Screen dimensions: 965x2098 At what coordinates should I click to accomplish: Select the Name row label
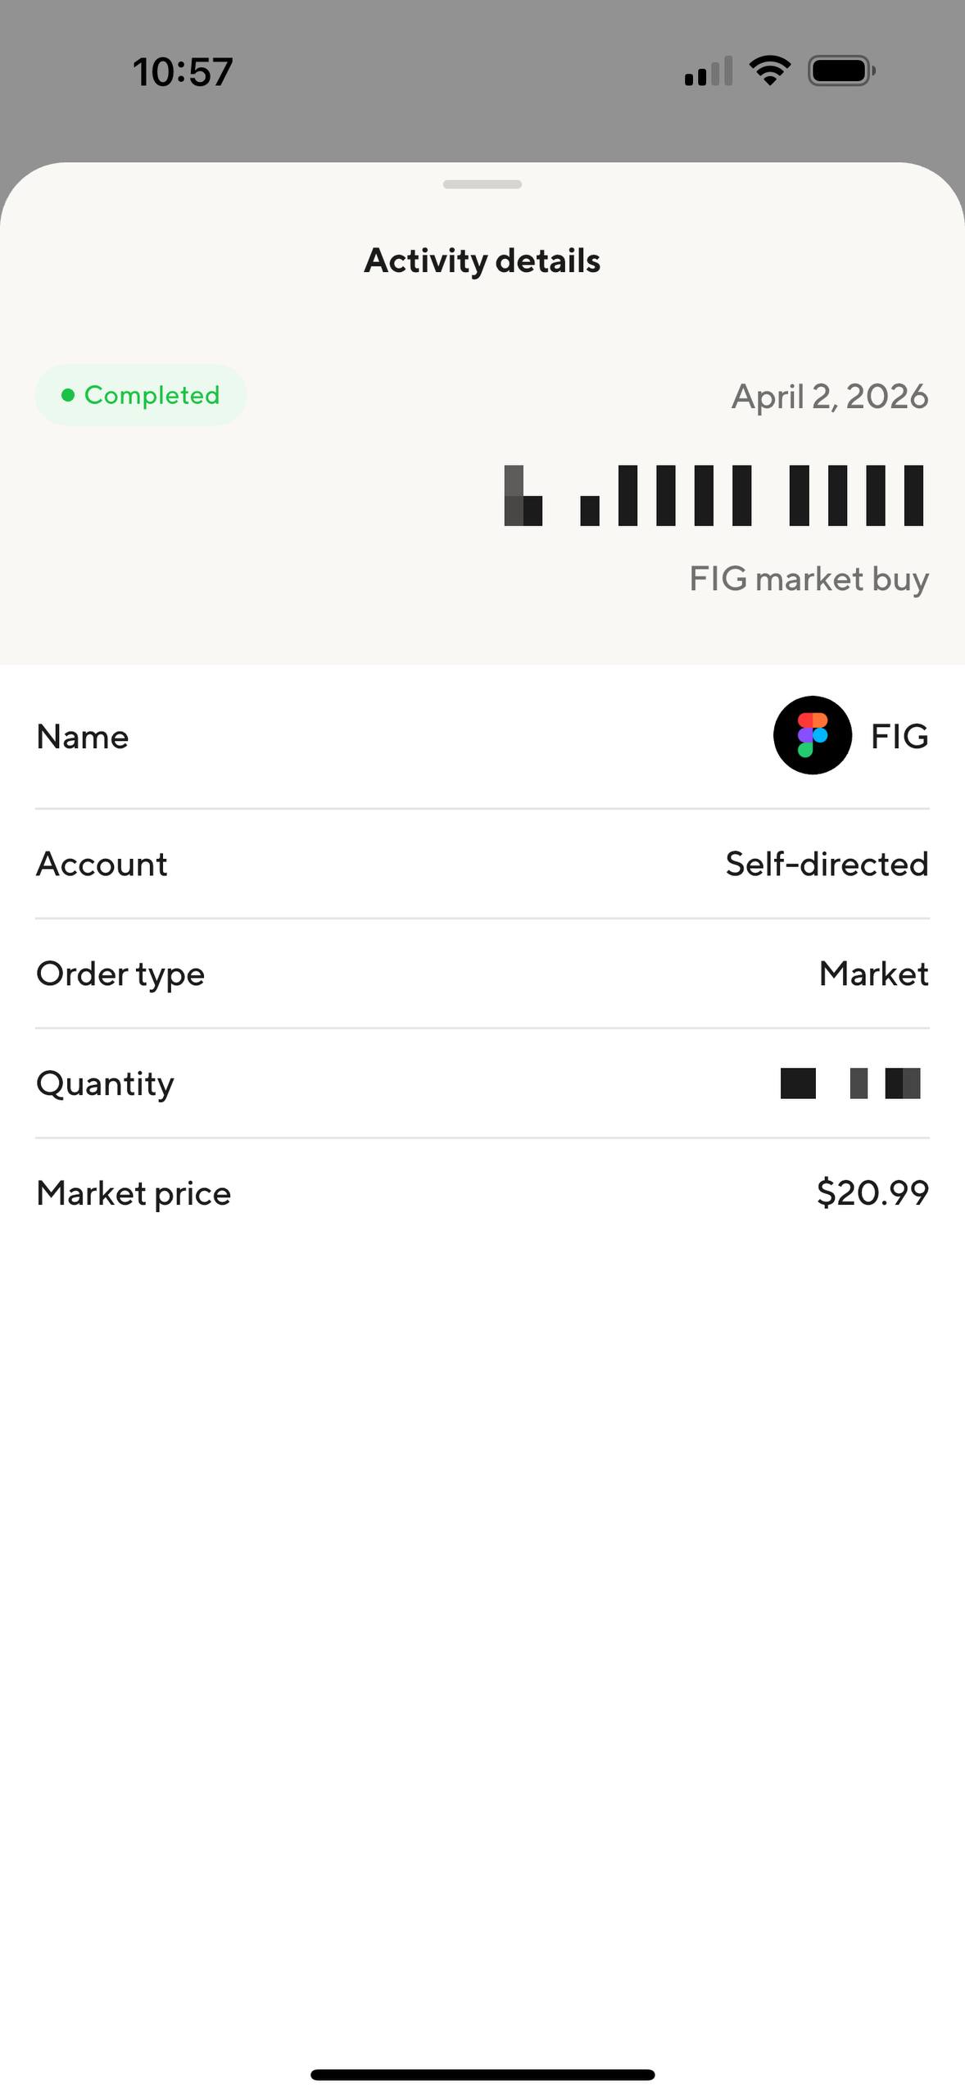(x=83, y=737)
